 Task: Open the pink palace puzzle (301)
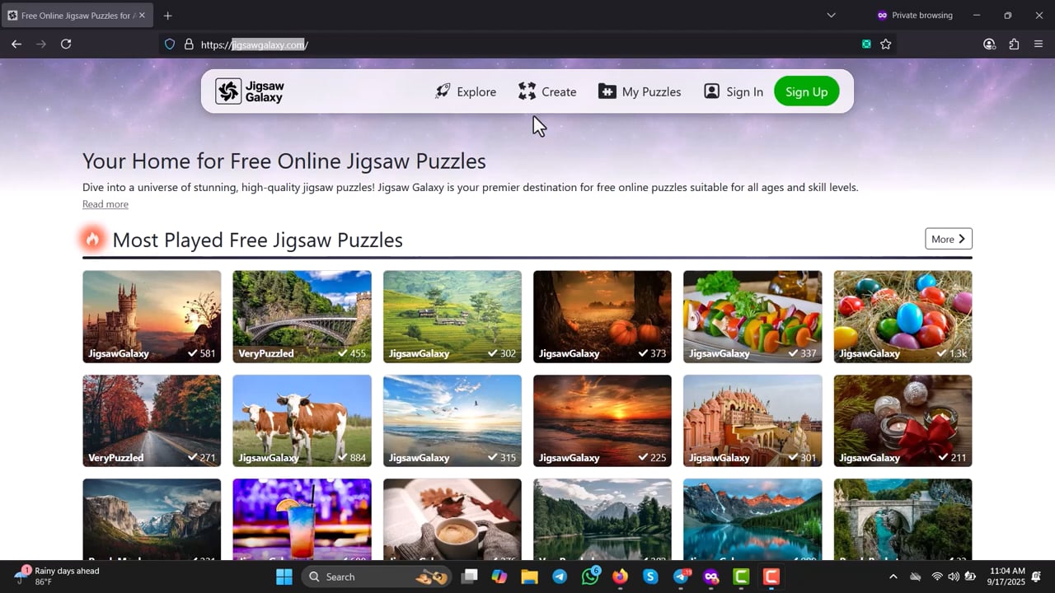point(753,421)
